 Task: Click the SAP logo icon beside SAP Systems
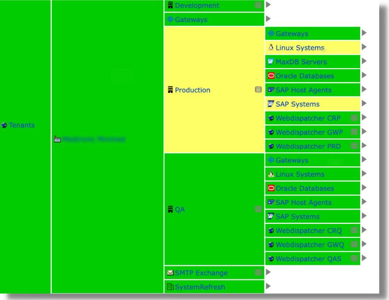(270, 104)
